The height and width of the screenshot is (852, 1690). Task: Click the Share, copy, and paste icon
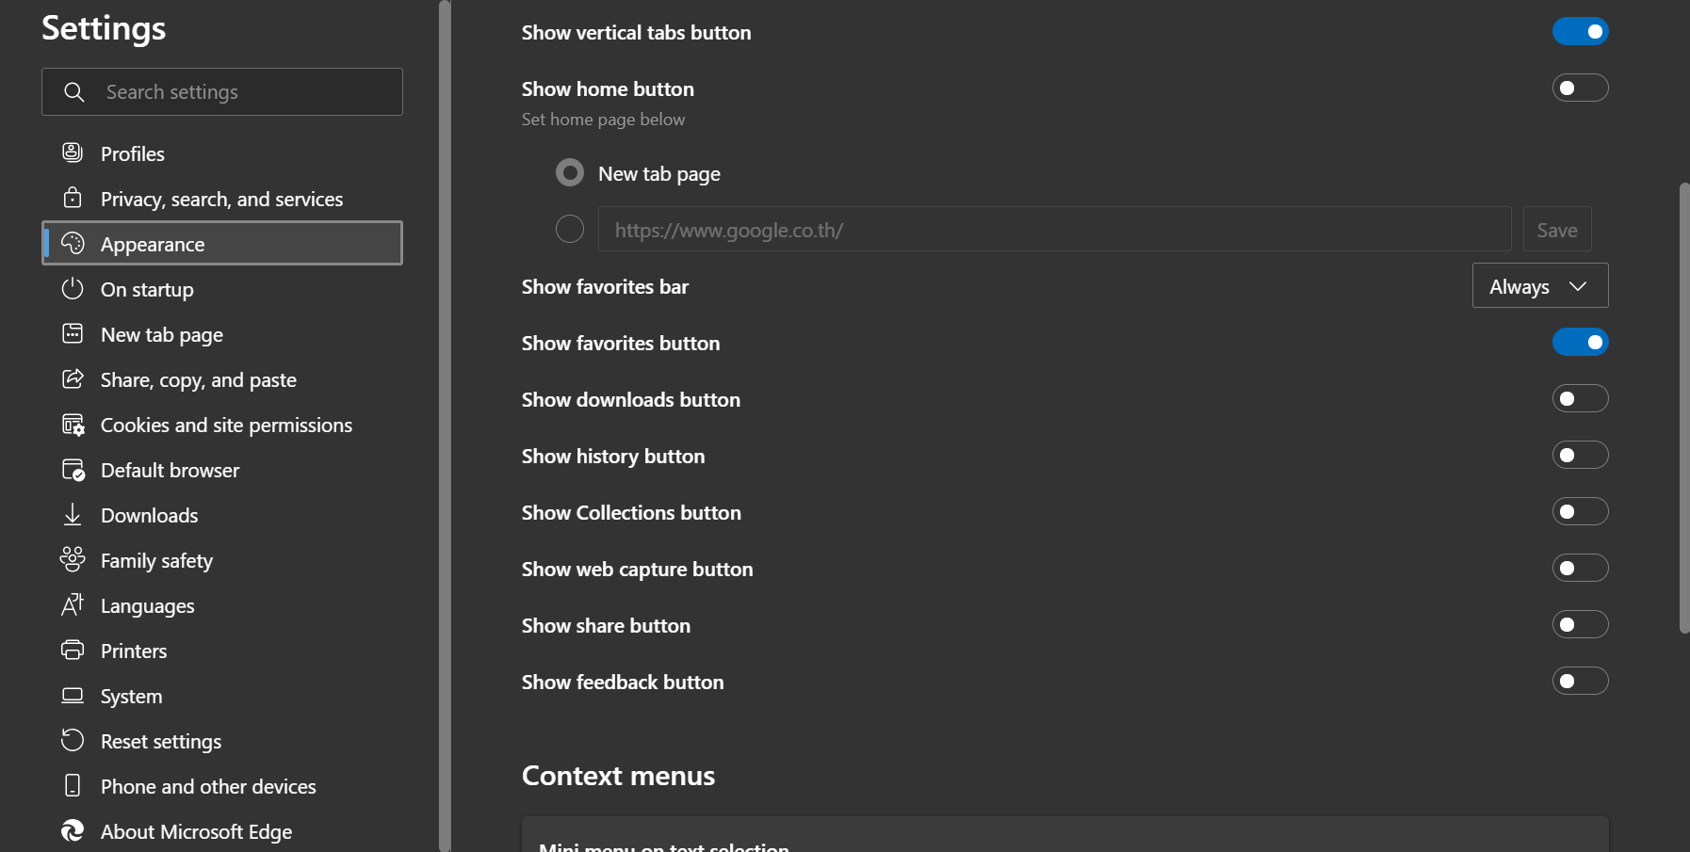tap(73, 378)
